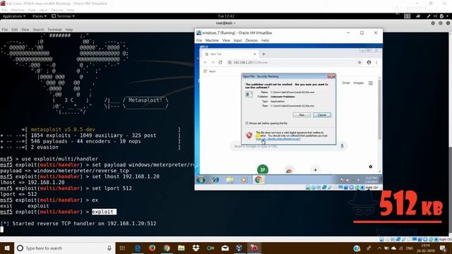This screenshot has width=452, height=254.
Task: Open a new tab with the plus button in Chrome
Action: click(263, 54)
